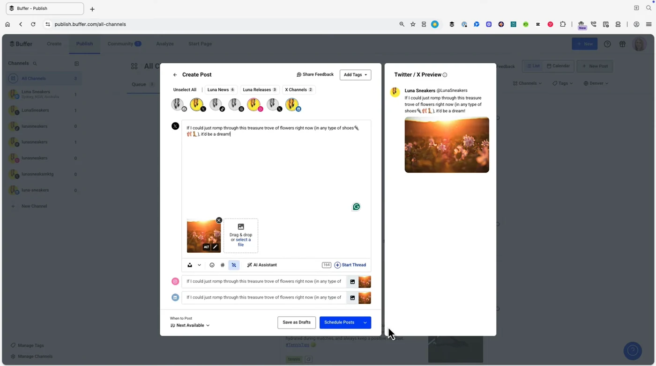The width and height of the screenshot is (656, 366).
Task: Collapse the Channels sidebar panel icon
Action: tap(76, 64)
